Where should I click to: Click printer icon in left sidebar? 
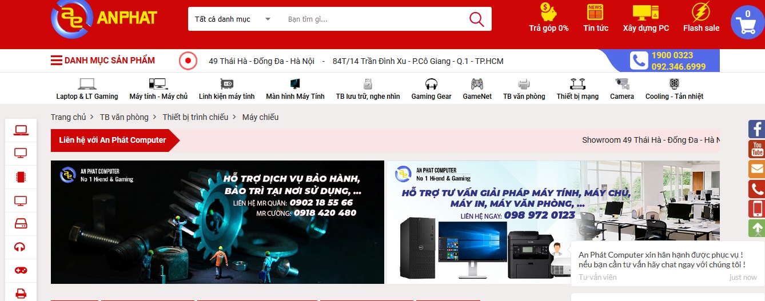pos(21,294)
